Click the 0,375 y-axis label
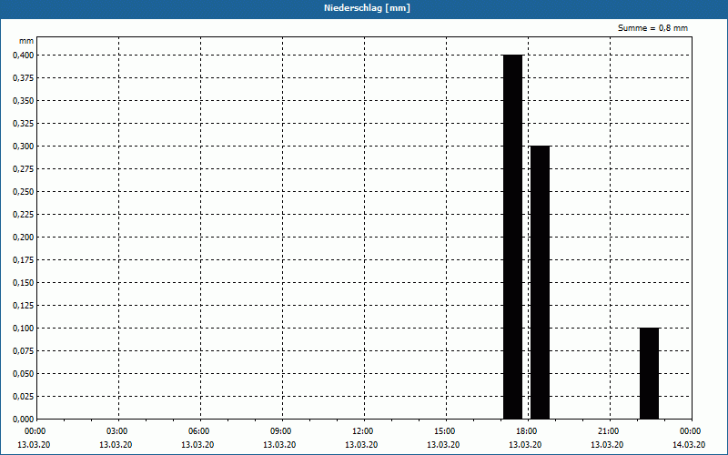This screenshot has height=455, width=728. (24, 78)
